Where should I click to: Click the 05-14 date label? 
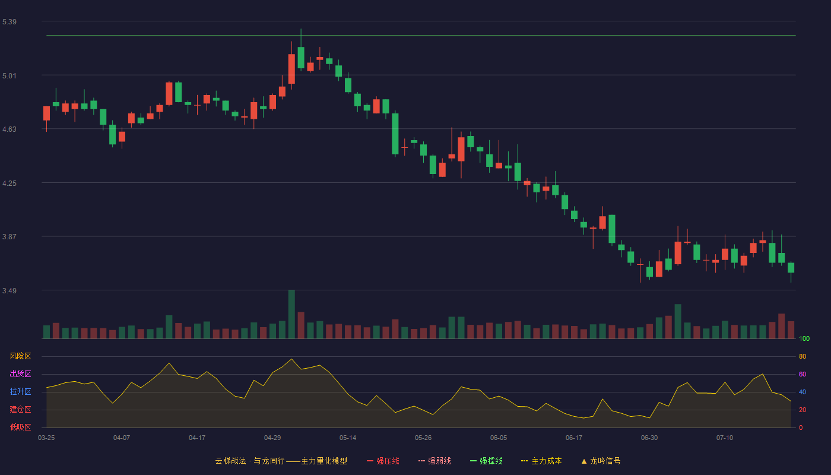(348, 438)
